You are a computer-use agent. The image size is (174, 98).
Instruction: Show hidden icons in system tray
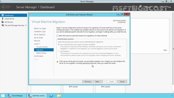[172, 96]
